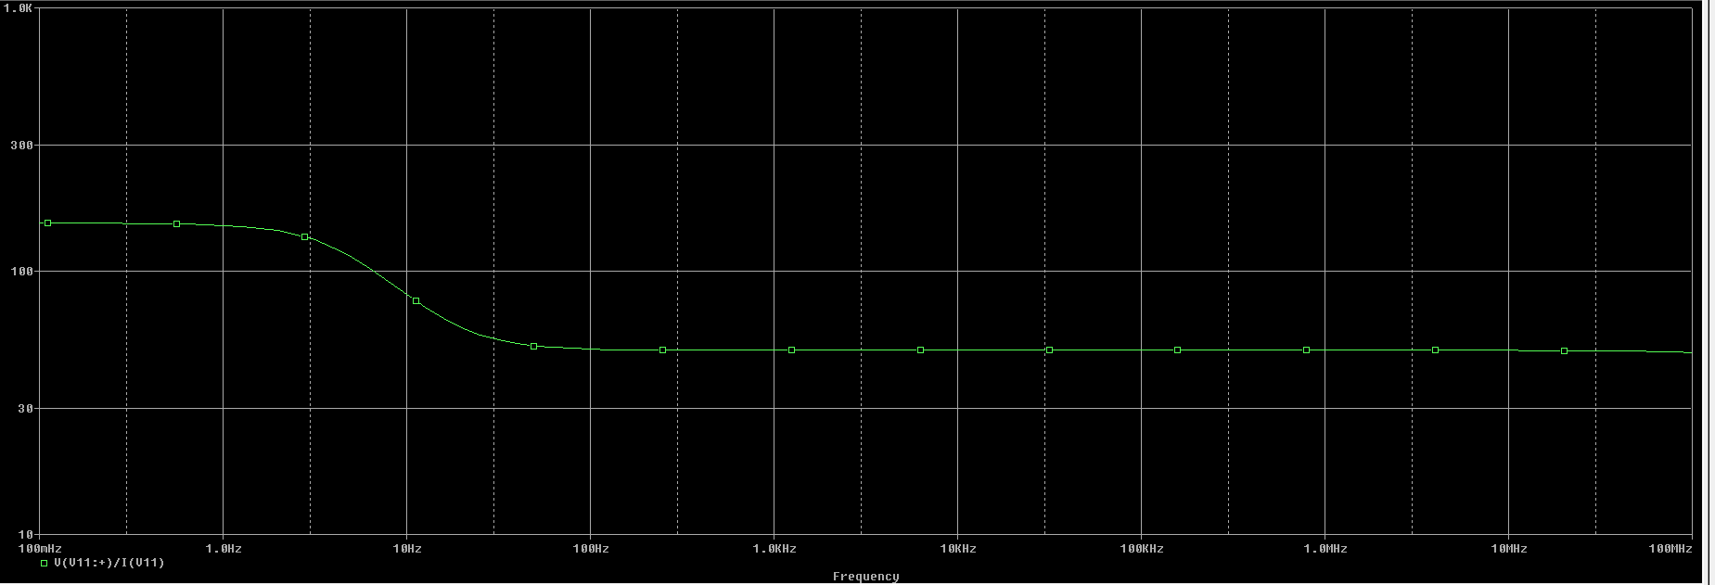This screenshot has width=1715, height=585.
Task: Select the V(V11:+)/I(V11) trace name
Action: point(109,563)
